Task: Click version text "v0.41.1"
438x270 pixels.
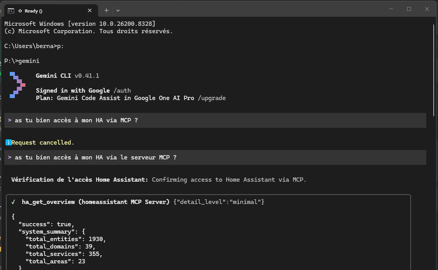Action: tap(87, 76)
